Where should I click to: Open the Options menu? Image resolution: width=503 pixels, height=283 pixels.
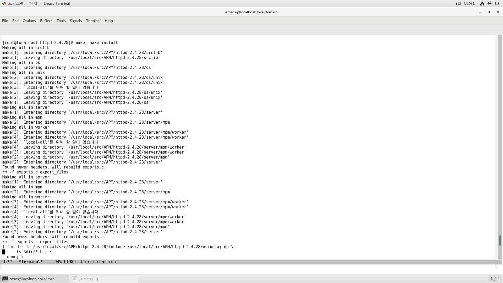29,21
